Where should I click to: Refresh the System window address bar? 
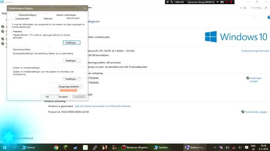(x=245, y=8)
